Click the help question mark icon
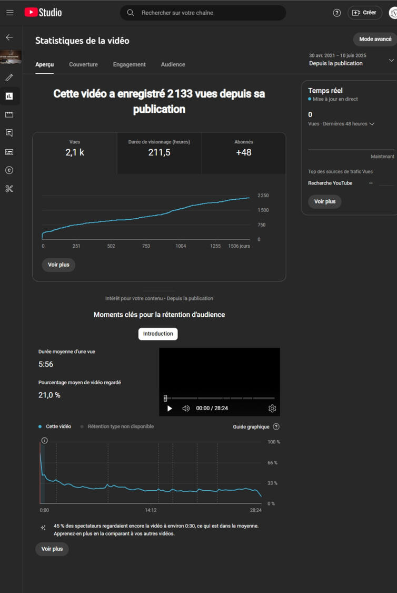The image size is (397, 593). pyautogui.click(x=337, y=13)
